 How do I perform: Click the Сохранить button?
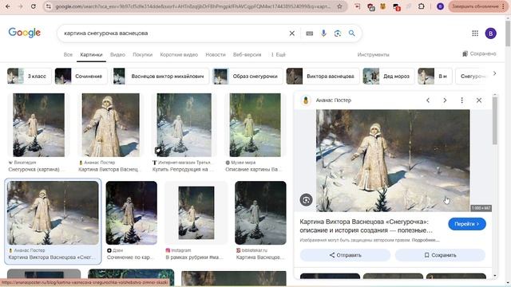coord(440,255)
